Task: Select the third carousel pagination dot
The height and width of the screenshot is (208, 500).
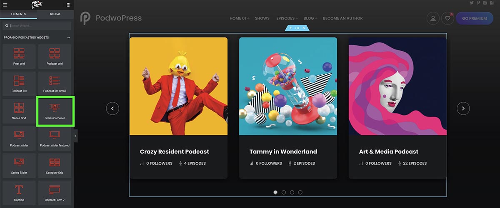Action: pos(292,192)
